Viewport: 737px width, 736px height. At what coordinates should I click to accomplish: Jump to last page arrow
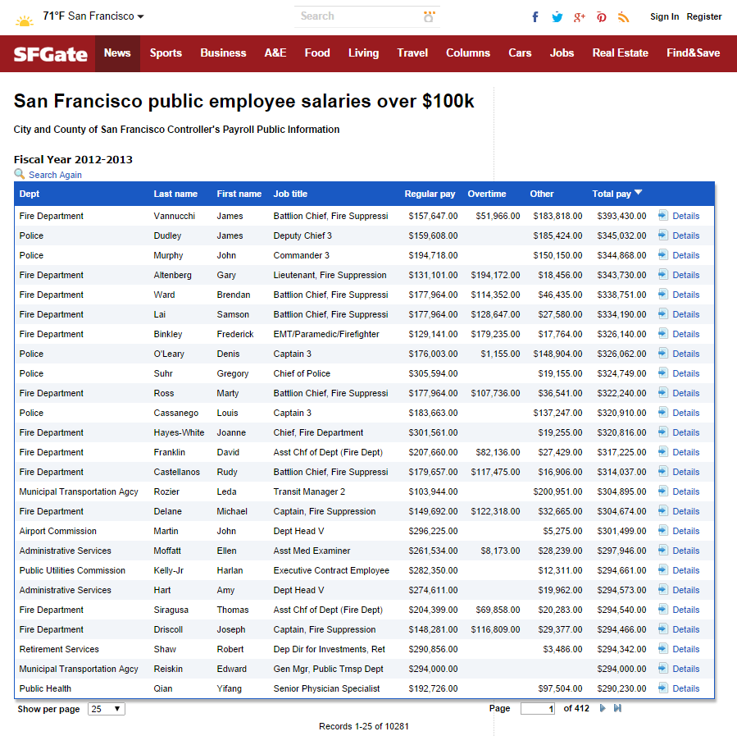pyautogui.click(x=617, y=708)
